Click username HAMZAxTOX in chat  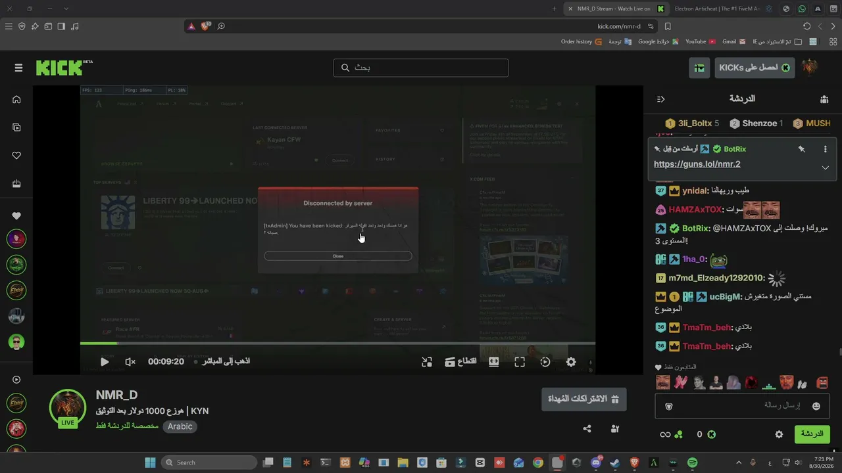pyautogui.click(x=695, y=210)
